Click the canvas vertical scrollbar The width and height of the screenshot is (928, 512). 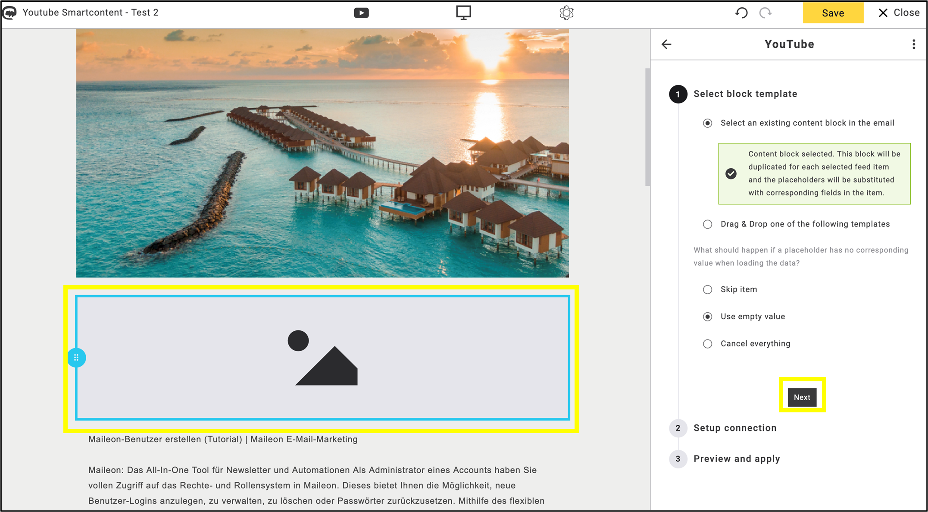tap(647, 127)
